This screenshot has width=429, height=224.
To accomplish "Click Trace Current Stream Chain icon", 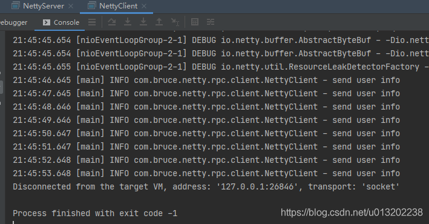I will click(x=211, y=22).
